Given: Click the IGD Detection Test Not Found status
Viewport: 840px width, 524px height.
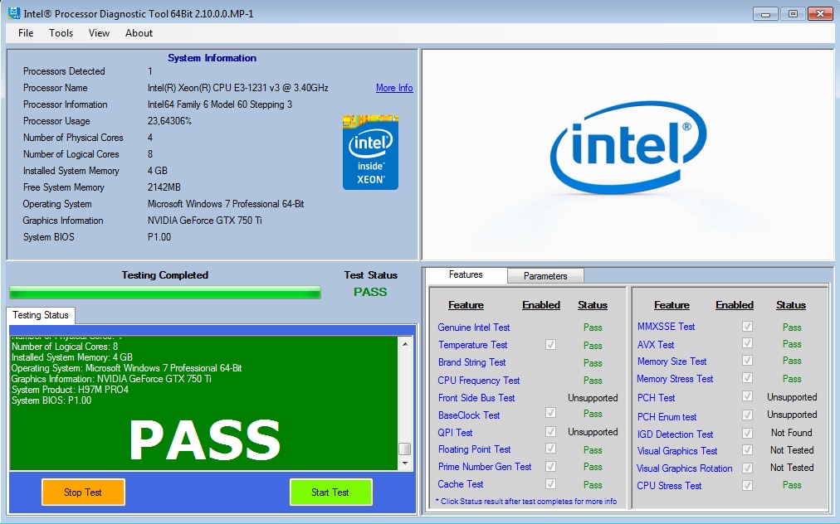Looking at the screenshot, I should click(x=792, y=433).
